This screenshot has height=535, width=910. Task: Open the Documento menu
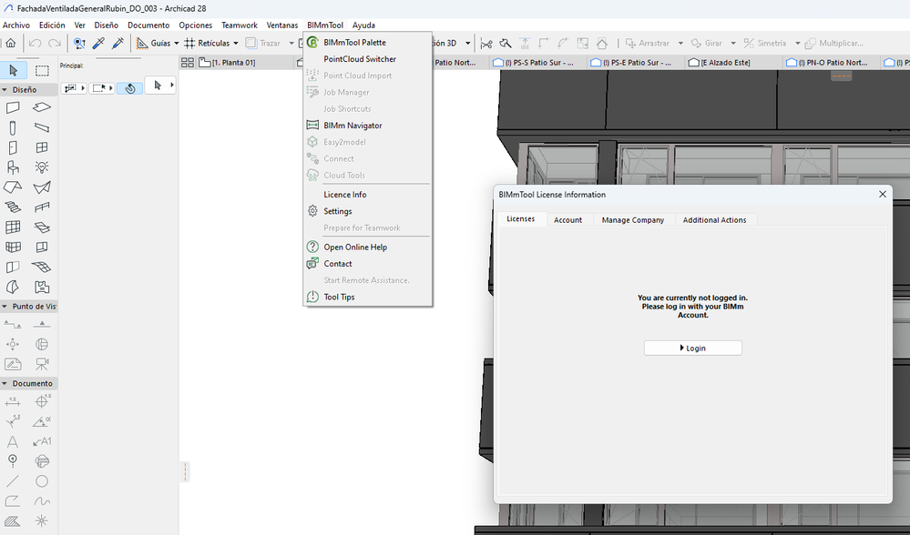point(148,25)
